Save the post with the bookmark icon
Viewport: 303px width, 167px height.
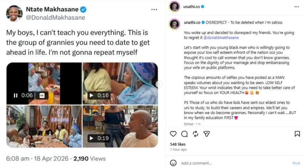(x=297, y=134)
